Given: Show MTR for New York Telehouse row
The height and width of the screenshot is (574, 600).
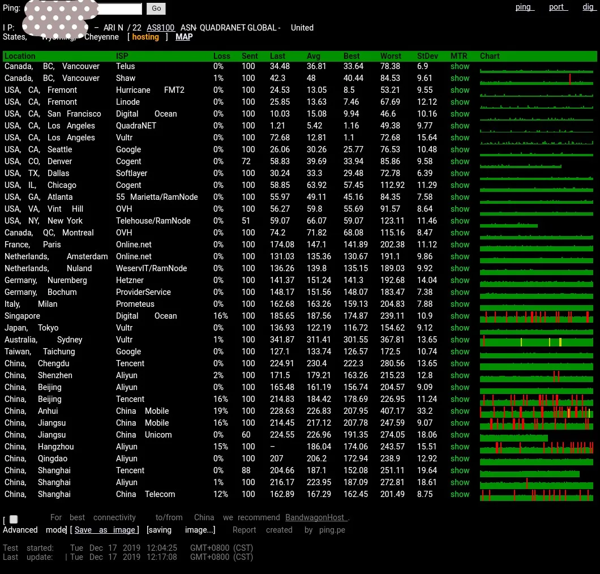Looking at the screenshot, I should pos(460,220).
